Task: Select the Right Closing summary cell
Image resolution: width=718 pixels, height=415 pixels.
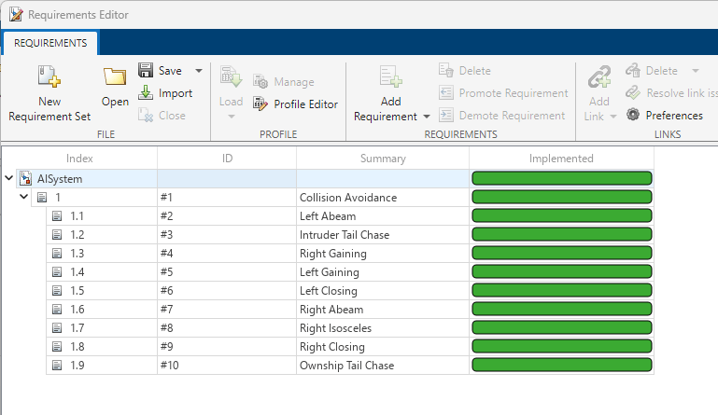Action: pyautogui.click(x=383, y=347)
